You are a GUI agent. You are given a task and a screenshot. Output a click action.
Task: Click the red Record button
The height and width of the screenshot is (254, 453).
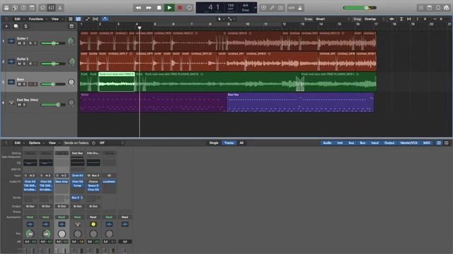pyautogui.click(x=180, y=8)
